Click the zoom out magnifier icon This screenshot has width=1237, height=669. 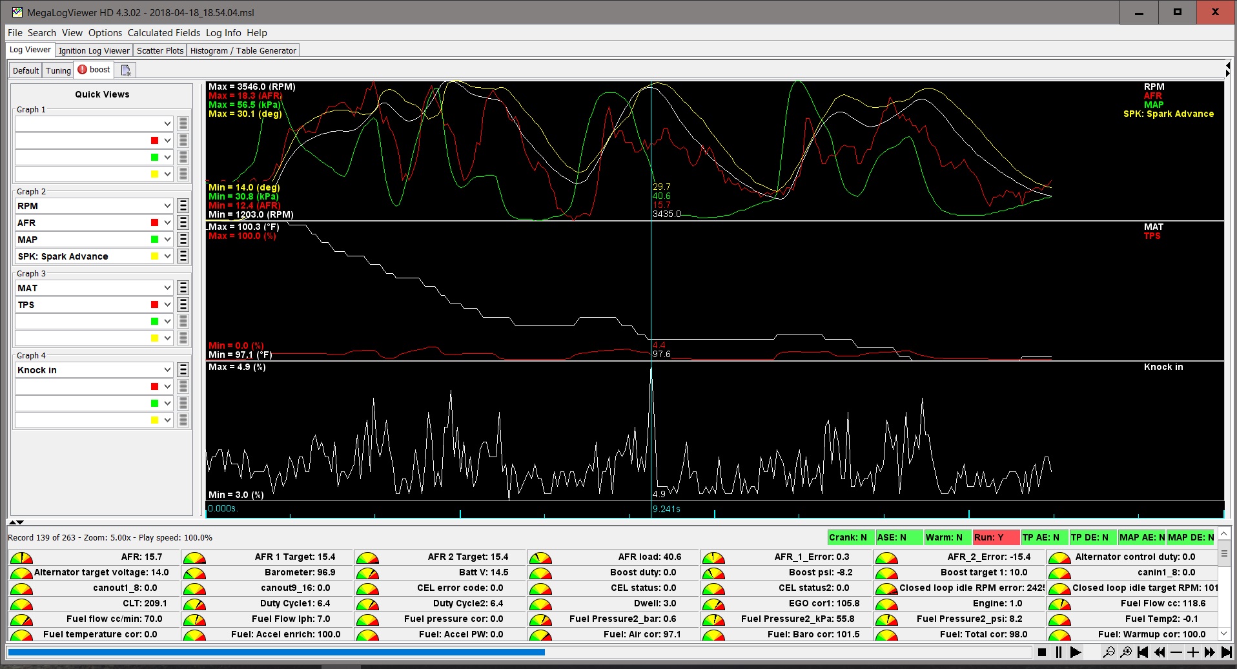[x=1109, y=652]
